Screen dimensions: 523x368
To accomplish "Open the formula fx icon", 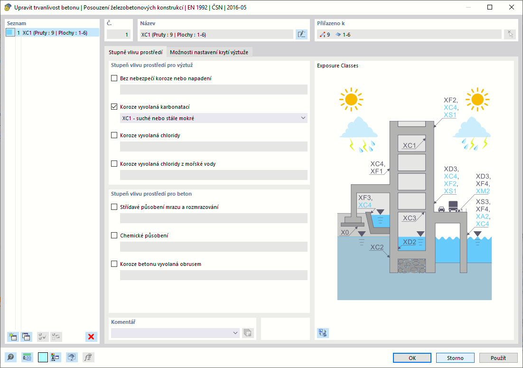I will (88, 358).
